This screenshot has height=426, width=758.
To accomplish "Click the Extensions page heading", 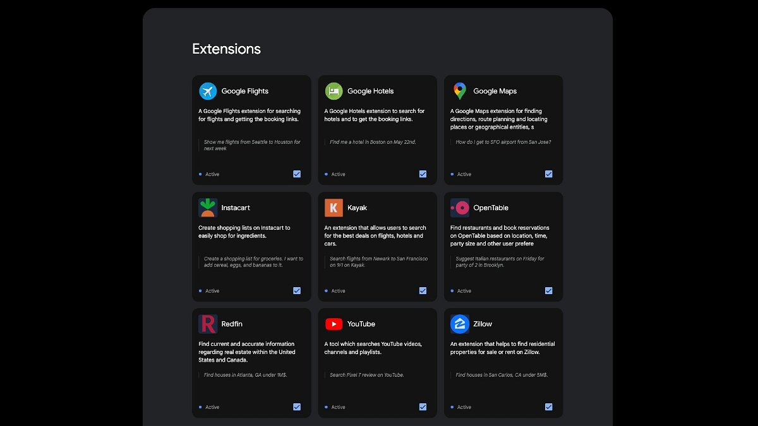I will [x=226, y=49].
